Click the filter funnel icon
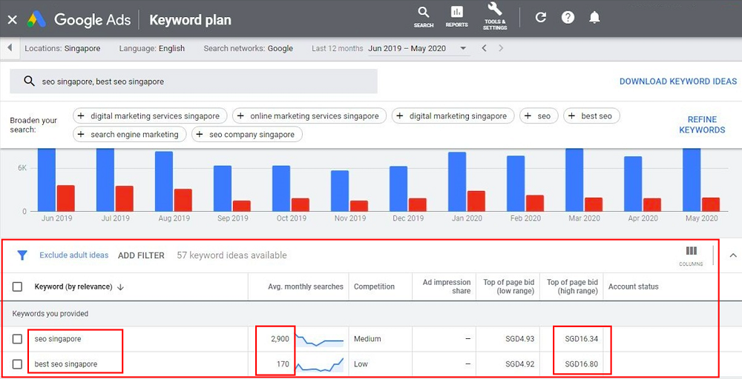 (x=22, y=255)
